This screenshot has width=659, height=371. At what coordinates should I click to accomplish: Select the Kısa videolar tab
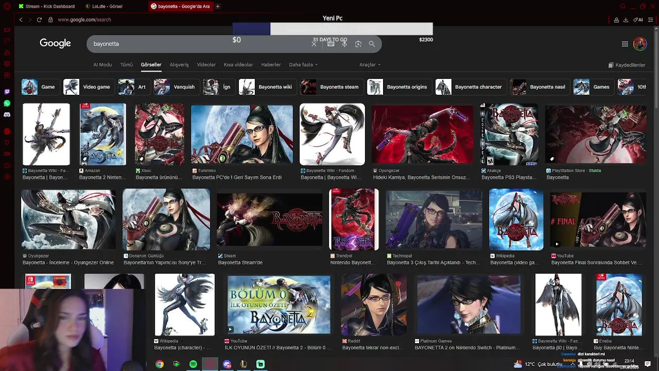coord(238,65)
